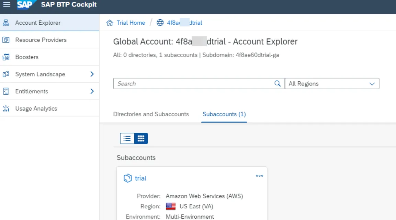Click the Boosters sidebar icon

click(6, 57)
